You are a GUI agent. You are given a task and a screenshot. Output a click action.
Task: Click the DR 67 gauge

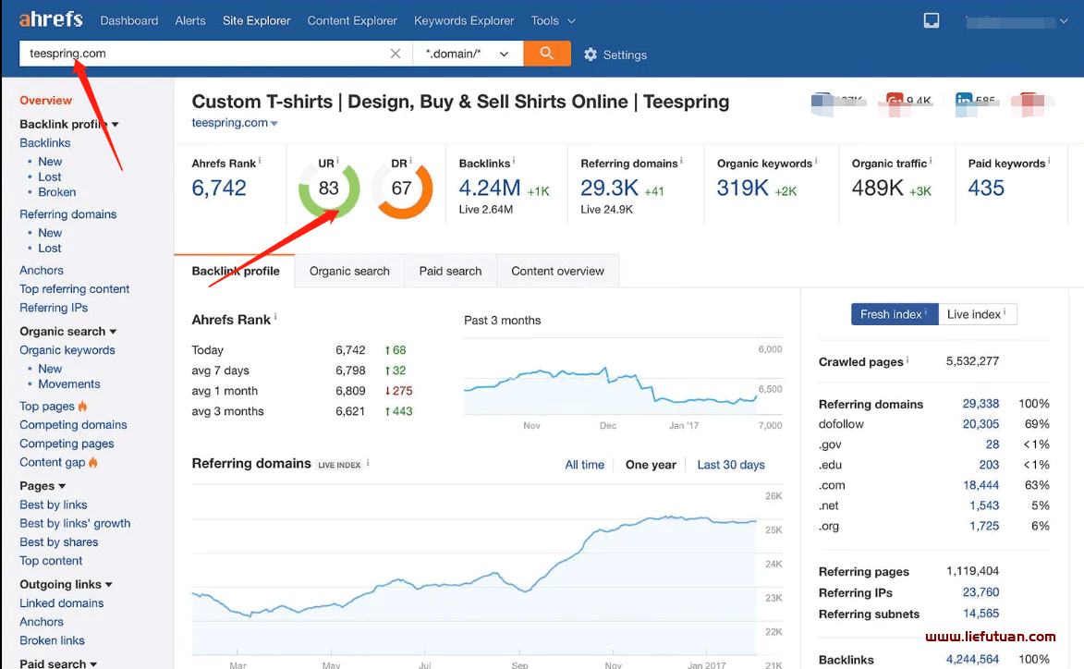coord(402,189)
